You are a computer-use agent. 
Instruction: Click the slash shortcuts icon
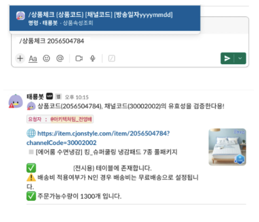click(112, 58)
